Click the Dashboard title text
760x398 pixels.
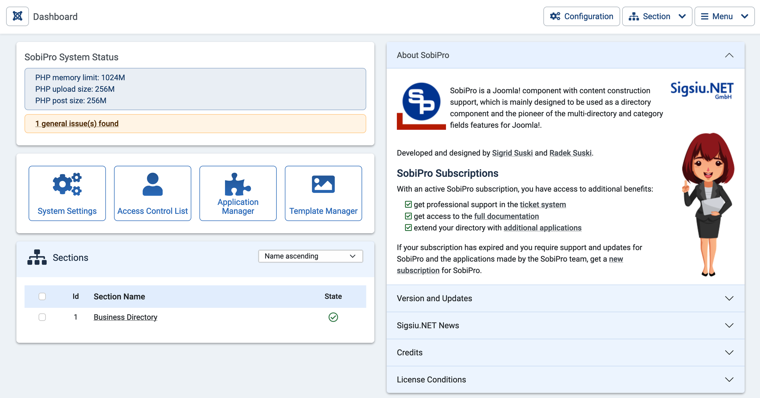tap(55, 16)
